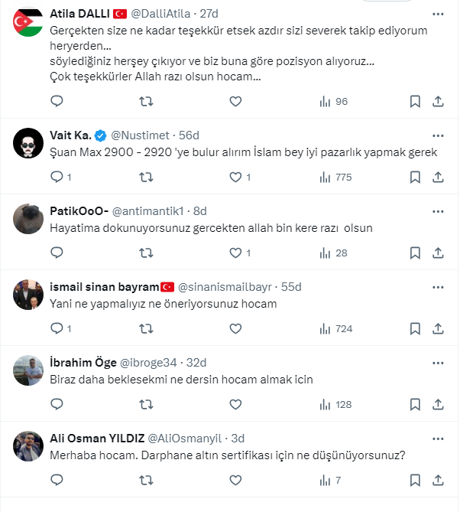This screenshot has height=512, width=473.
Task: Open more options on Atila DALLI's tweet
Action: point(437,14)
